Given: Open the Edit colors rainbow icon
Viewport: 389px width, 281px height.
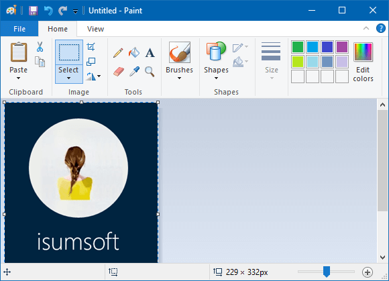Looking at the screenshot, I should click(x=364, y=52).
